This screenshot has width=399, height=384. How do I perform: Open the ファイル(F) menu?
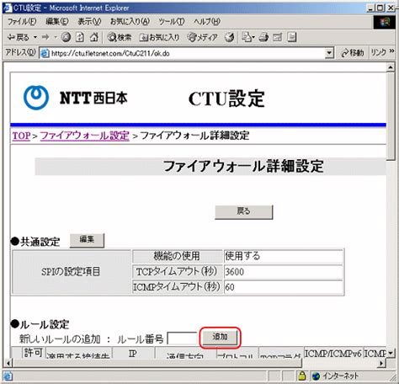point(22,22)
